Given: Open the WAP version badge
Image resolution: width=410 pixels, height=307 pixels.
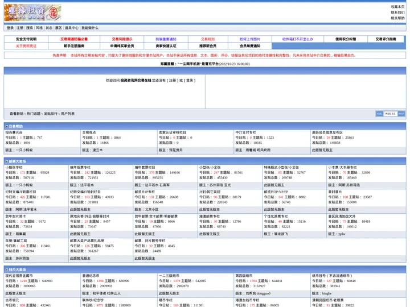Looking at the screenshot, I should point(401,114).
